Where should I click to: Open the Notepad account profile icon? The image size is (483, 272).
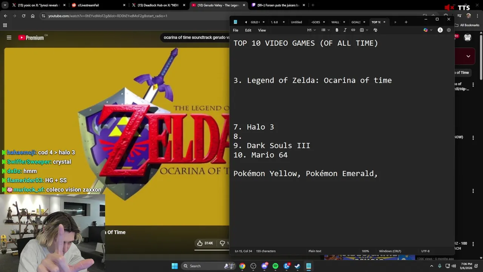440,30
